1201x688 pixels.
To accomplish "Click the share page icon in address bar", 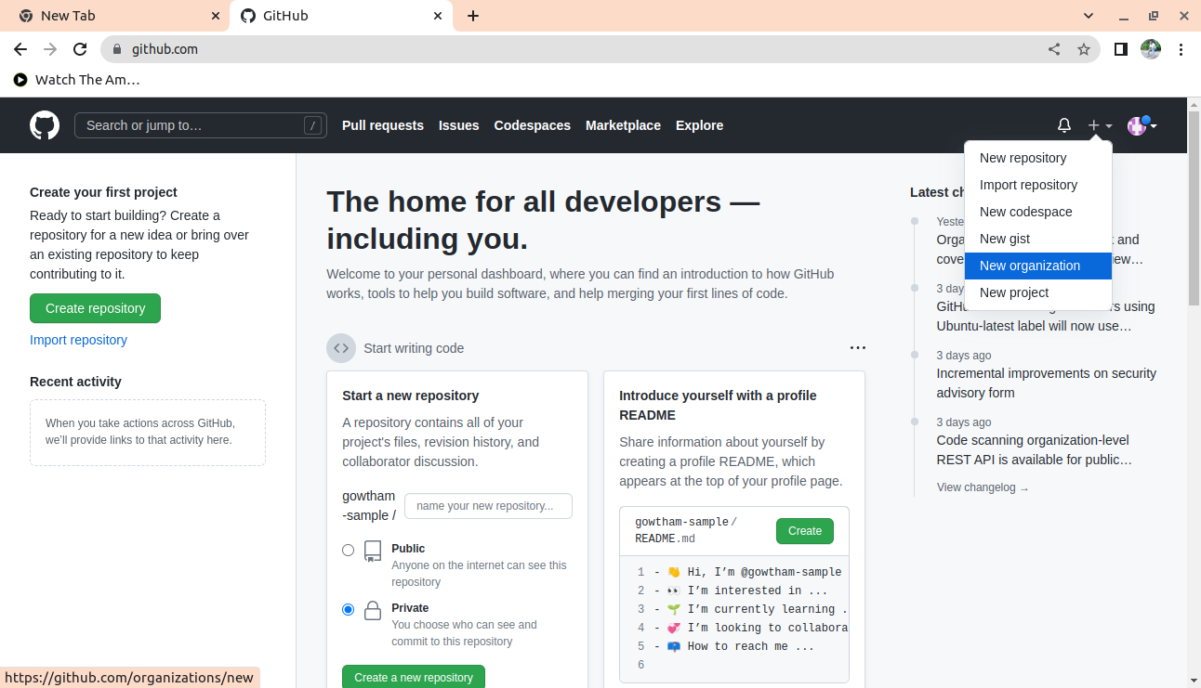I will pyautogui.click(x=1054, y=49).
